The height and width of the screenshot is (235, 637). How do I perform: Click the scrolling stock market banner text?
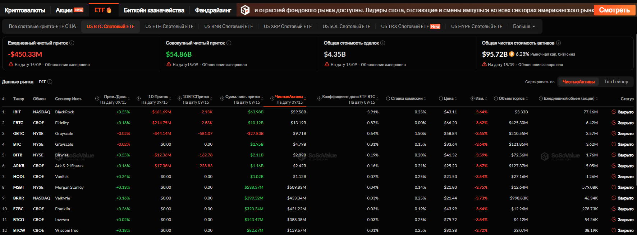point(423,10)
